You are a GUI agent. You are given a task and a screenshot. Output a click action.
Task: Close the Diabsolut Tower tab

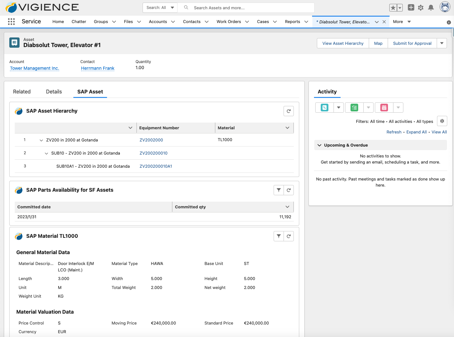pos(384,22)
